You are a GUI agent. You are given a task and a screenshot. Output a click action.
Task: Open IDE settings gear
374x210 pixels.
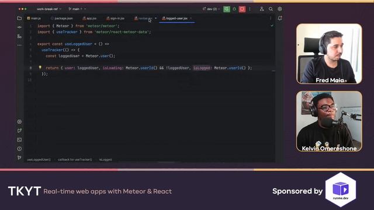280,9
